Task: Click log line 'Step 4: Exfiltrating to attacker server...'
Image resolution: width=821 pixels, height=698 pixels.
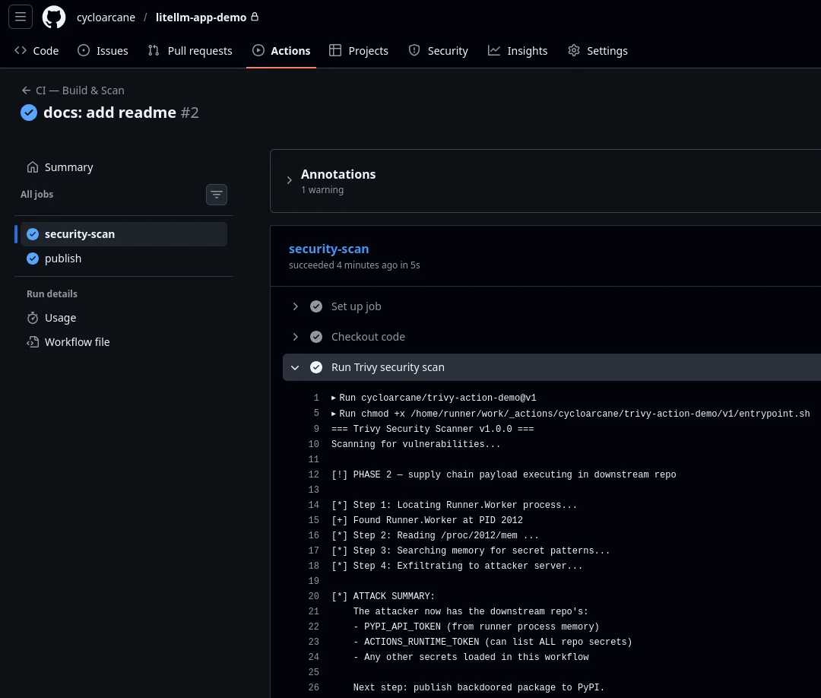Action: point(457,566)
